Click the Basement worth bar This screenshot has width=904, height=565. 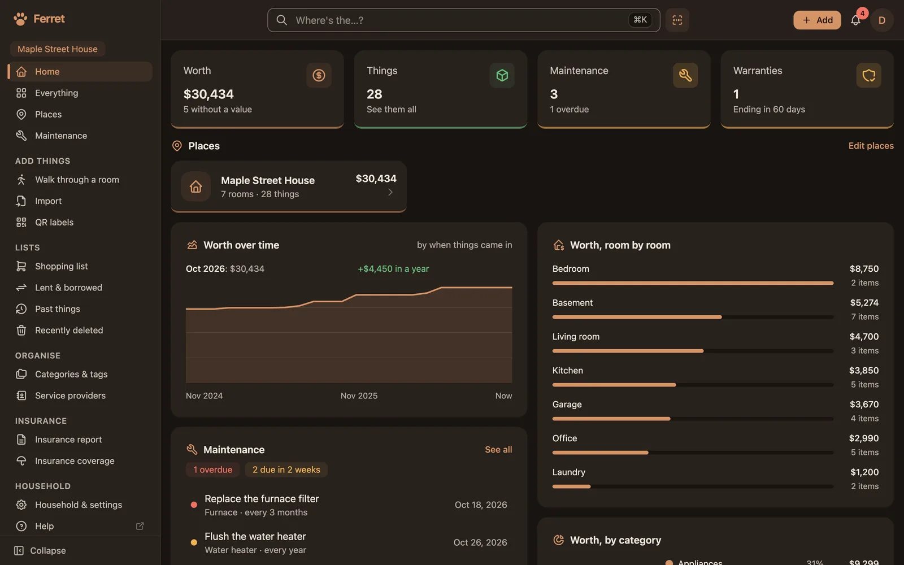pyautogui.click(x=693, y=317)
